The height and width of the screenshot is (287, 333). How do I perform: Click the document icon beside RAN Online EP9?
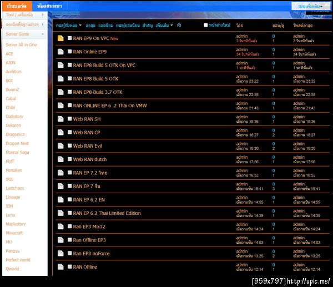(60, 52)
